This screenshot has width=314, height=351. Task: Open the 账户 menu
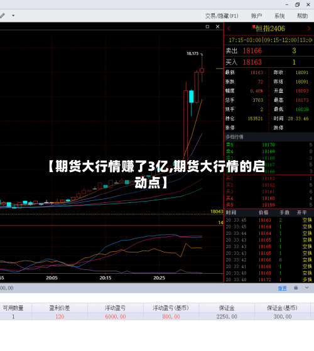pyautogui.click(x=256, y=16)
